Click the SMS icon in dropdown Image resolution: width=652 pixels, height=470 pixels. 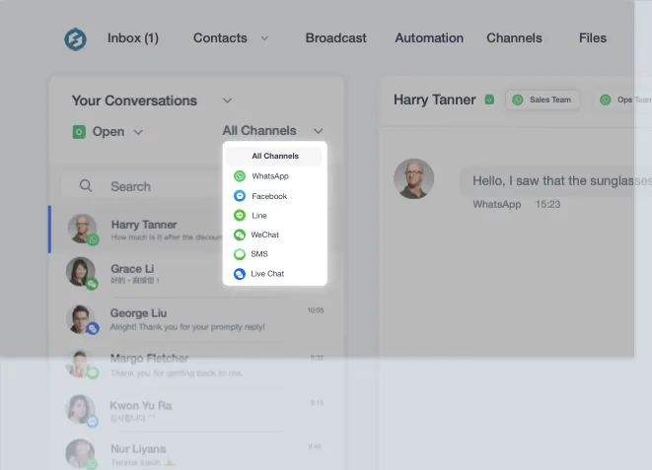pyautogui.click(x=240, y=253)
